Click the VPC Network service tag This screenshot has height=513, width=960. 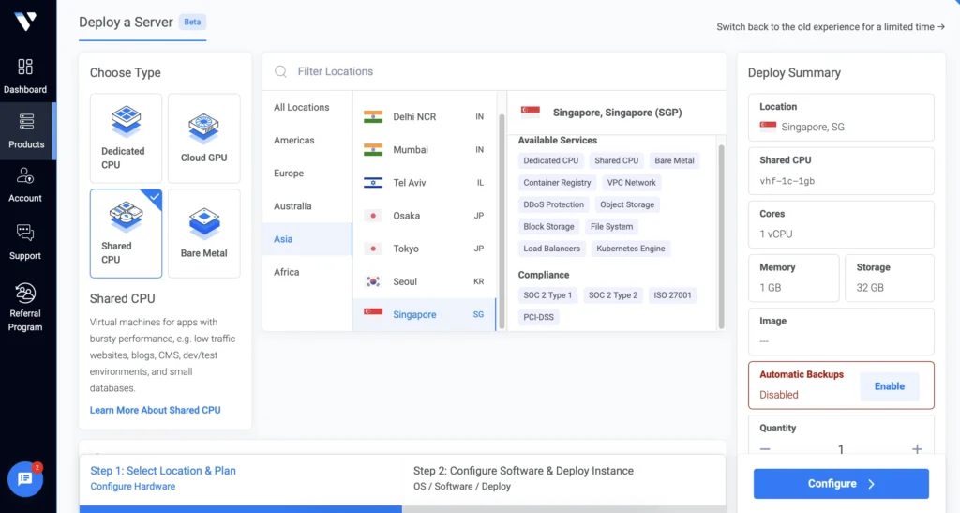(631, 183)
